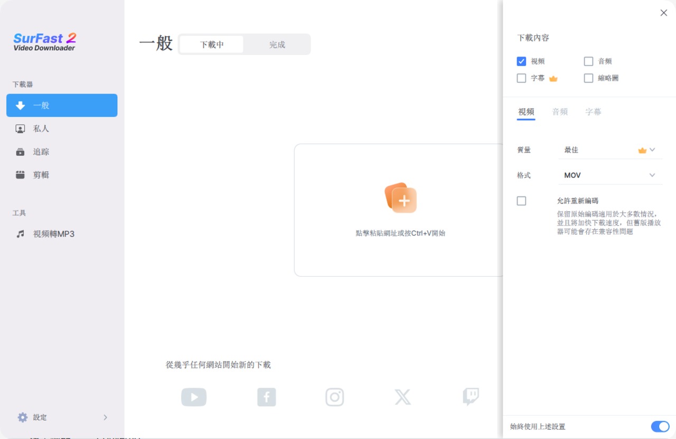Open the 追踪 section in sidebar
This screenshot has height=439, width=676.
coord(41,152)
